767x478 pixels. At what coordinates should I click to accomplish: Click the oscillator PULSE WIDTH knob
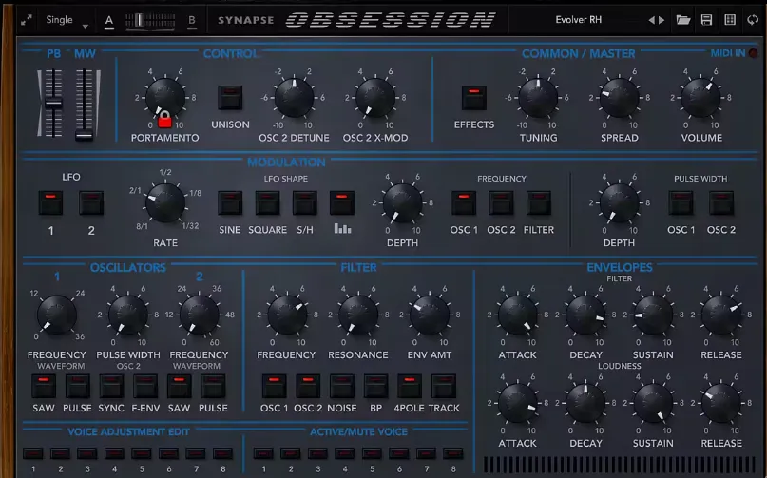click(x=128, y=315)
